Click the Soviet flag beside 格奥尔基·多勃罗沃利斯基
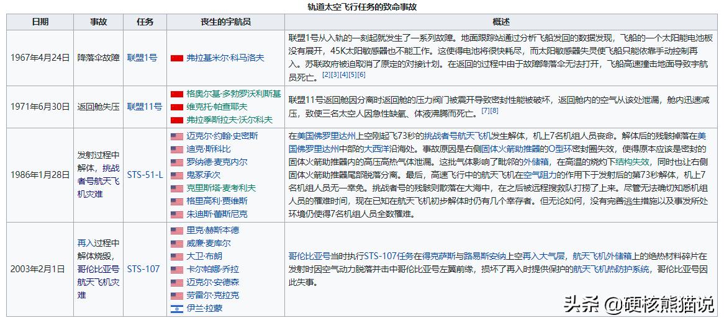 click(x=177, y=94)
